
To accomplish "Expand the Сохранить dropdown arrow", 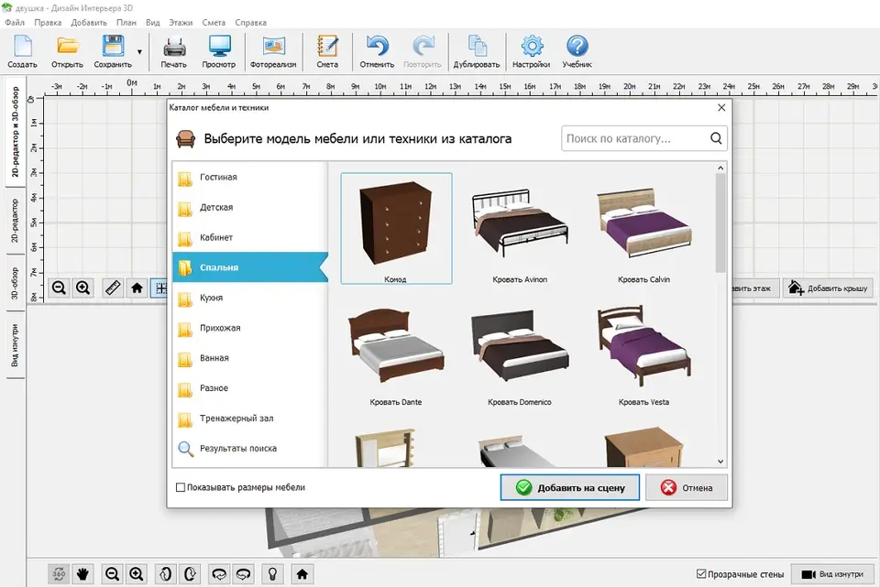I will pyautogui.click(x=139, y=52).
